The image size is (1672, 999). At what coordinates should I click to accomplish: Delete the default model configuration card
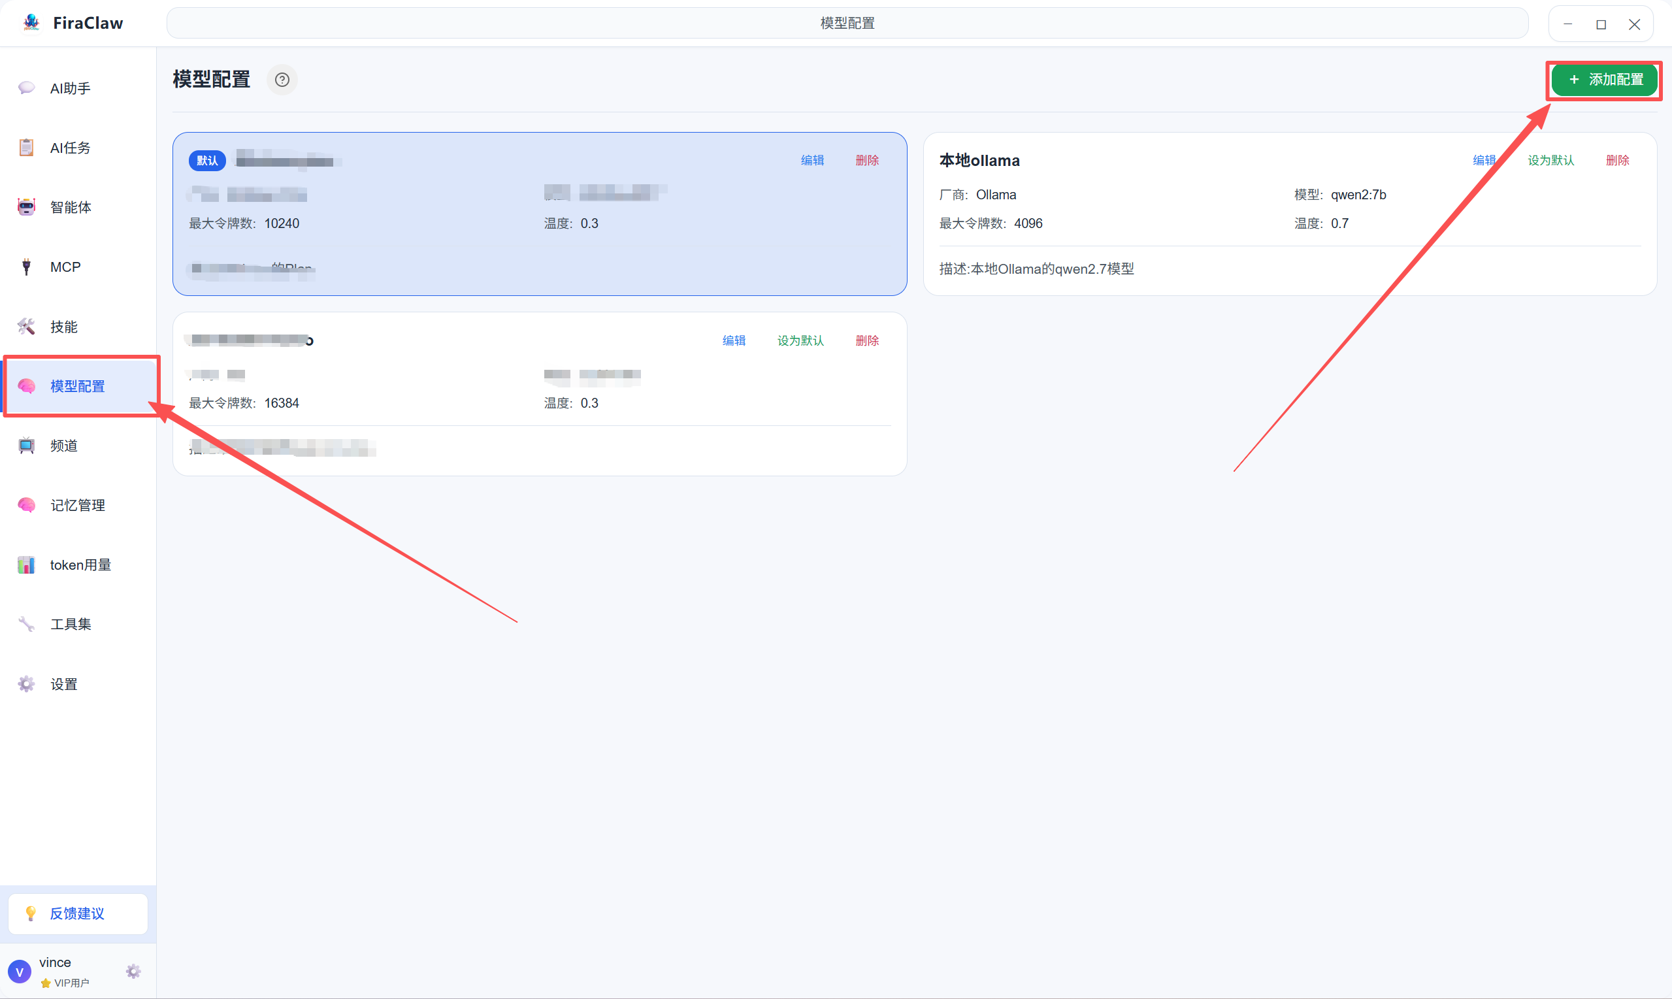(867, 160)
